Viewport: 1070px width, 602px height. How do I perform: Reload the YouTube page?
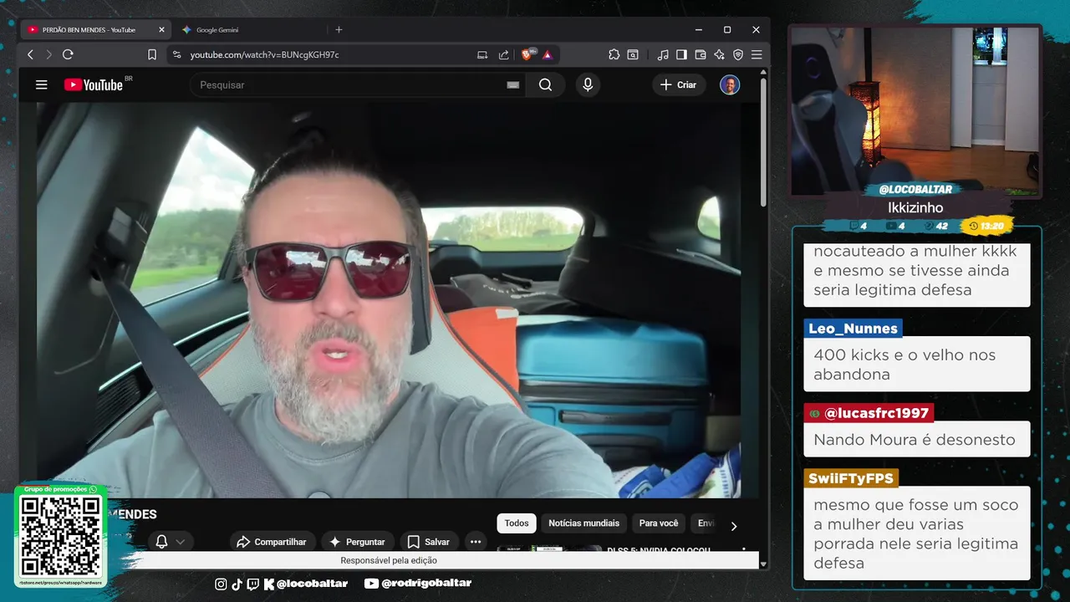[x=68, y=54]
